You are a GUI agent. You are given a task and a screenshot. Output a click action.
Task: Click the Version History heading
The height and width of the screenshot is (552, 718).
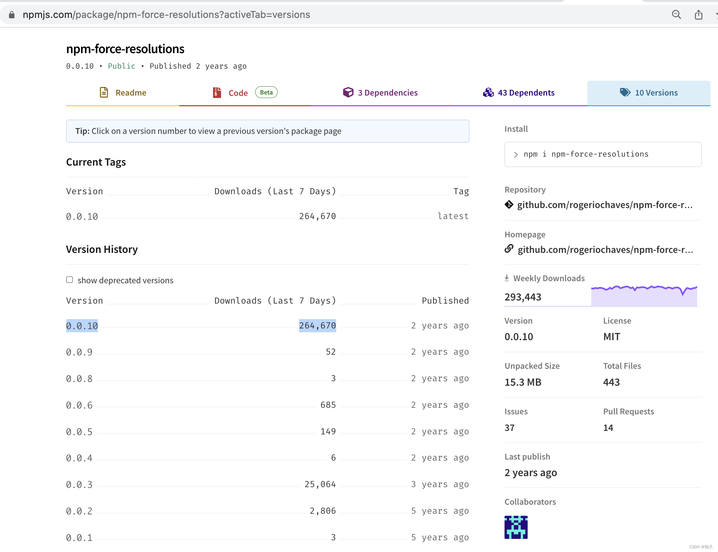coord(102,249)
